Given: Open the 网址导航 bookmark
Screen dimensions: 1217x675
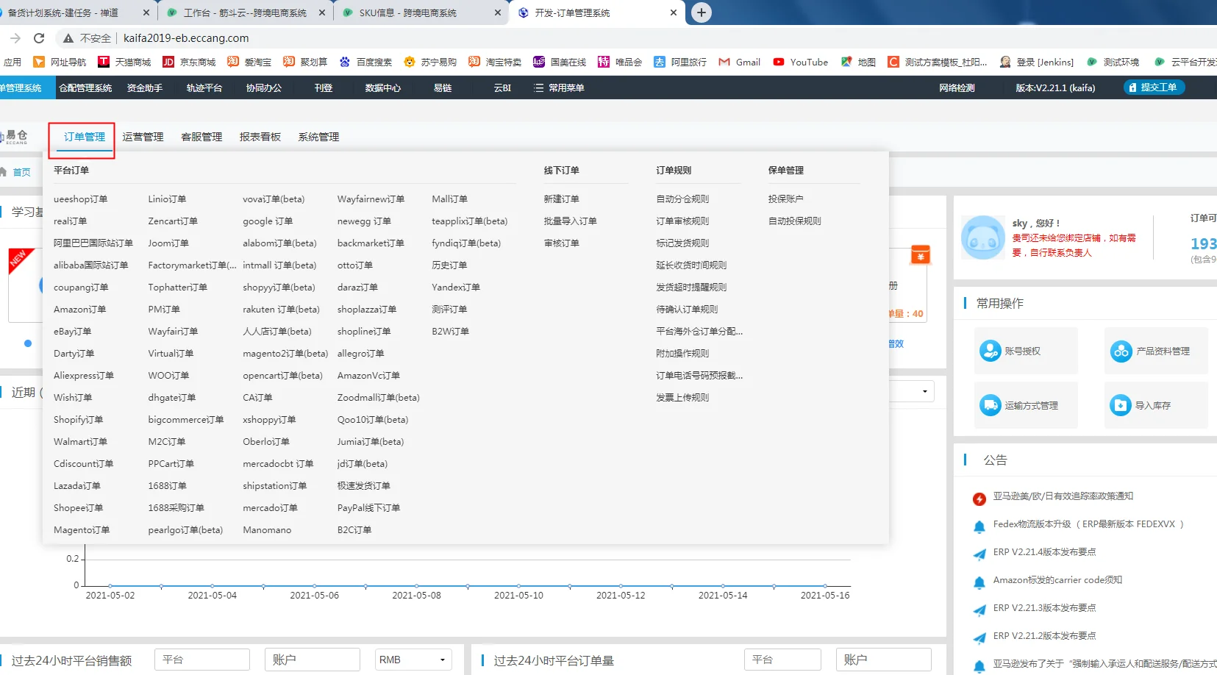Looking at the screenshot, I should point(60,62).
